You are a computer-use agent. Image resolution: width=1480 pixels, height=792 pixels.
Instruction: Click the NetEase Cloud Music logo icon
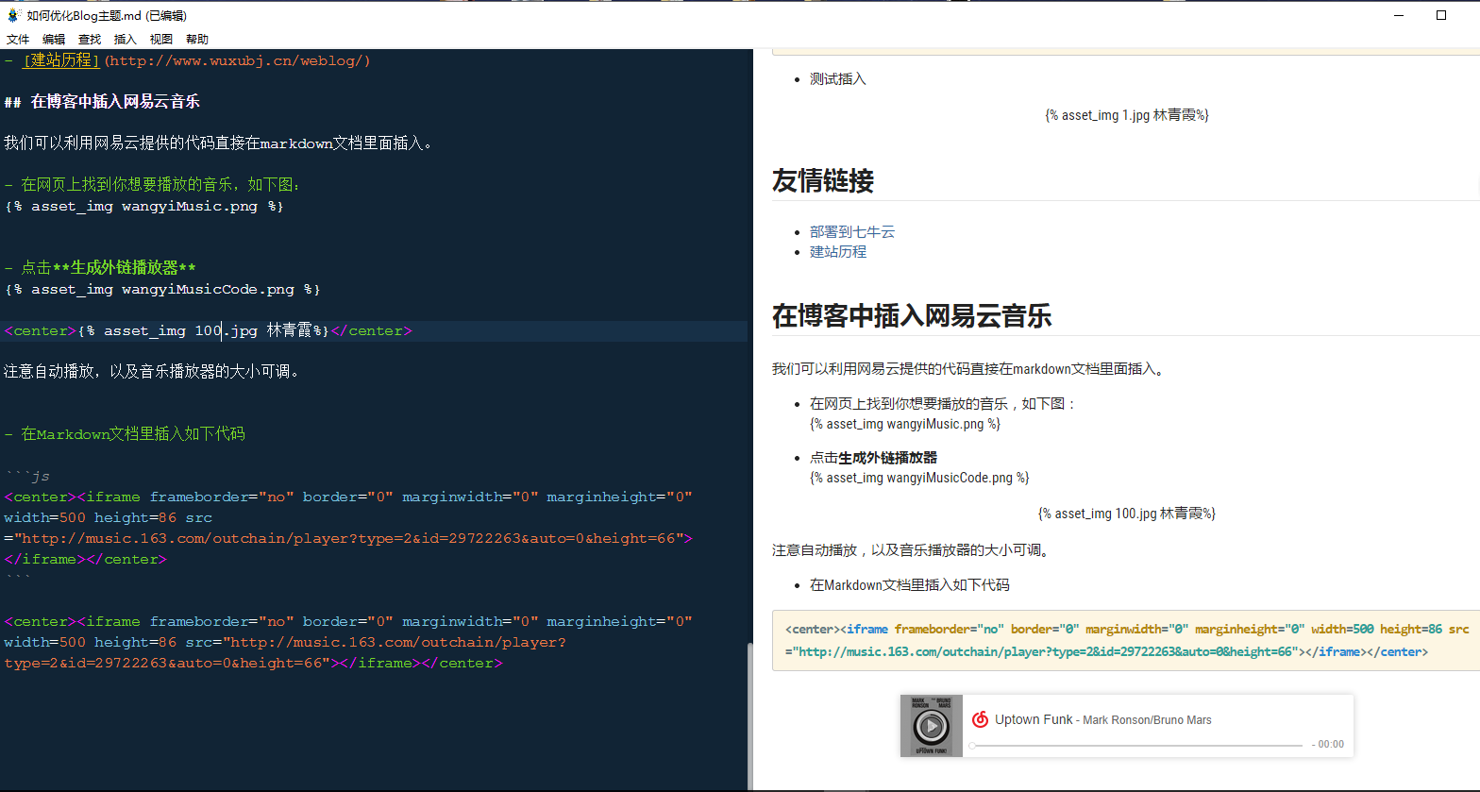(981, 719)
